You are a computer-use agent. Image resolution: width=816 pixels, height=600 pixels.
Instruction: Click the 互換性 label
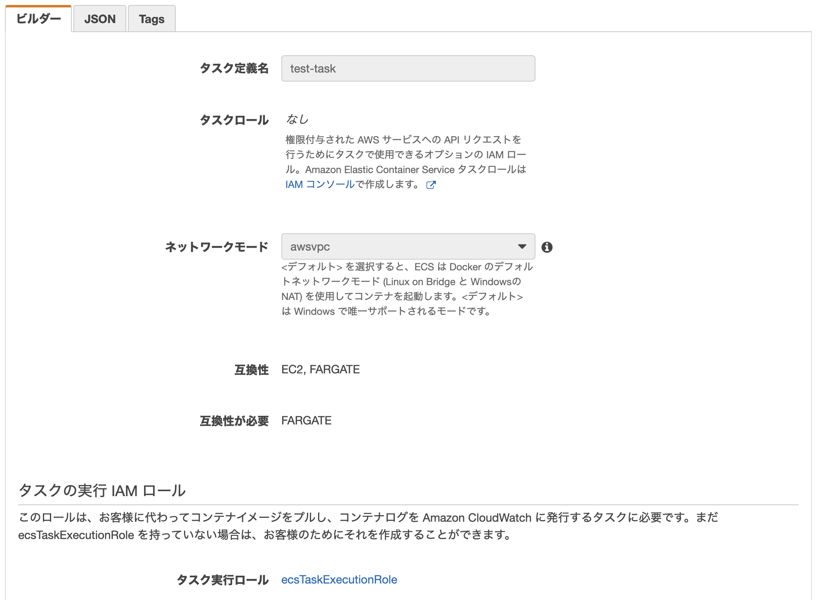pos(251,370)
